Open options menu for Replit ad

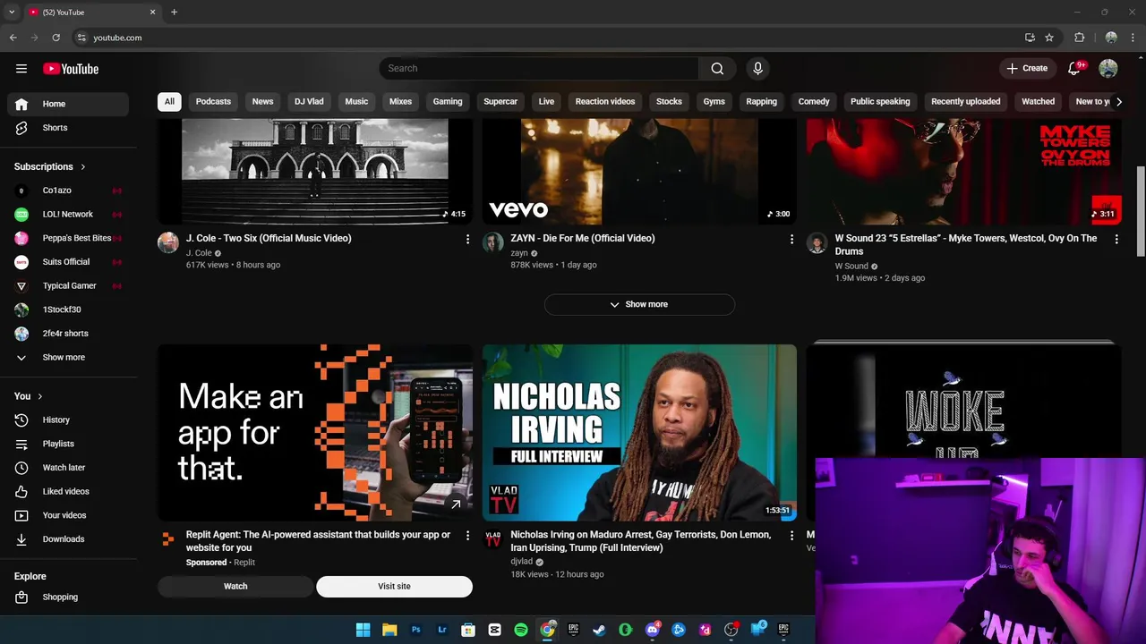pyautogui.click(x=467, y=535)
